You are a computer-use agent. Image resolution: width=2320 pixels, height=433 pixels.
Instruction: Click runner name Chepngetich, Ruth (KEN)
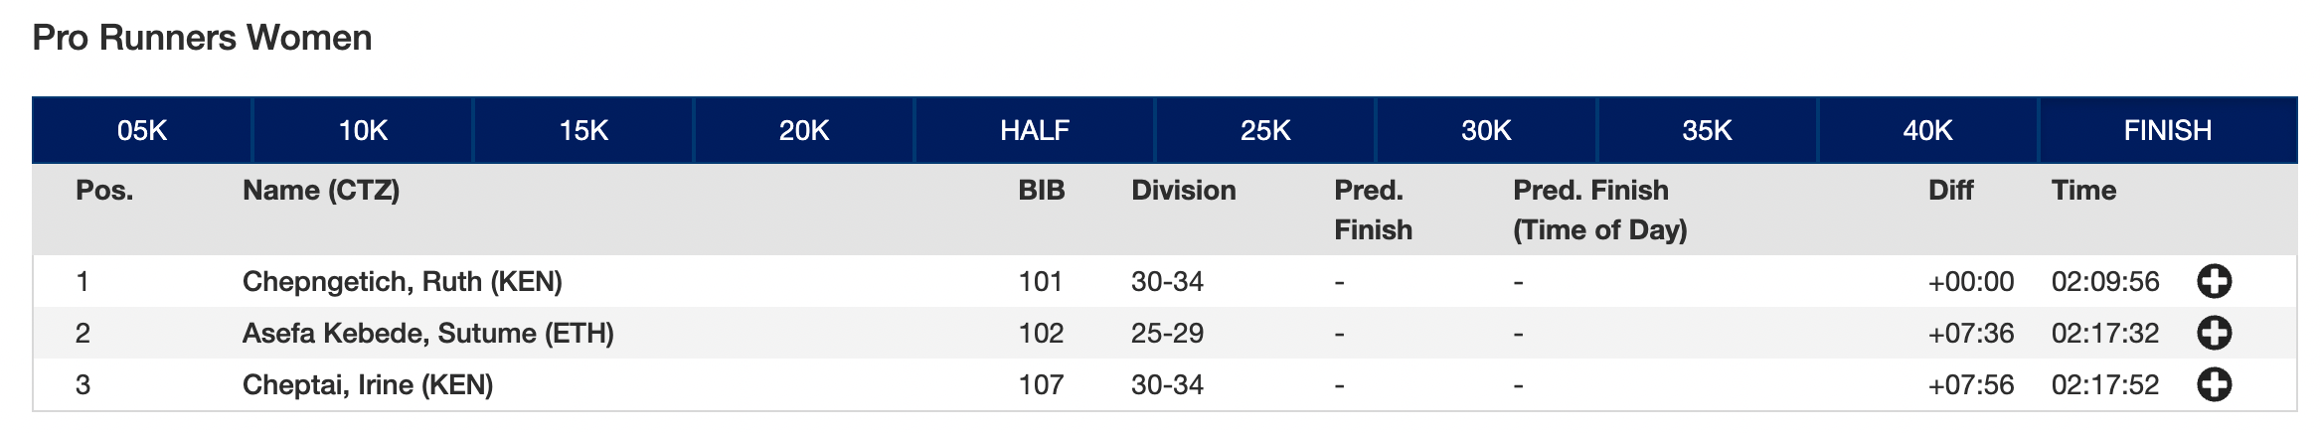[403, 282]
